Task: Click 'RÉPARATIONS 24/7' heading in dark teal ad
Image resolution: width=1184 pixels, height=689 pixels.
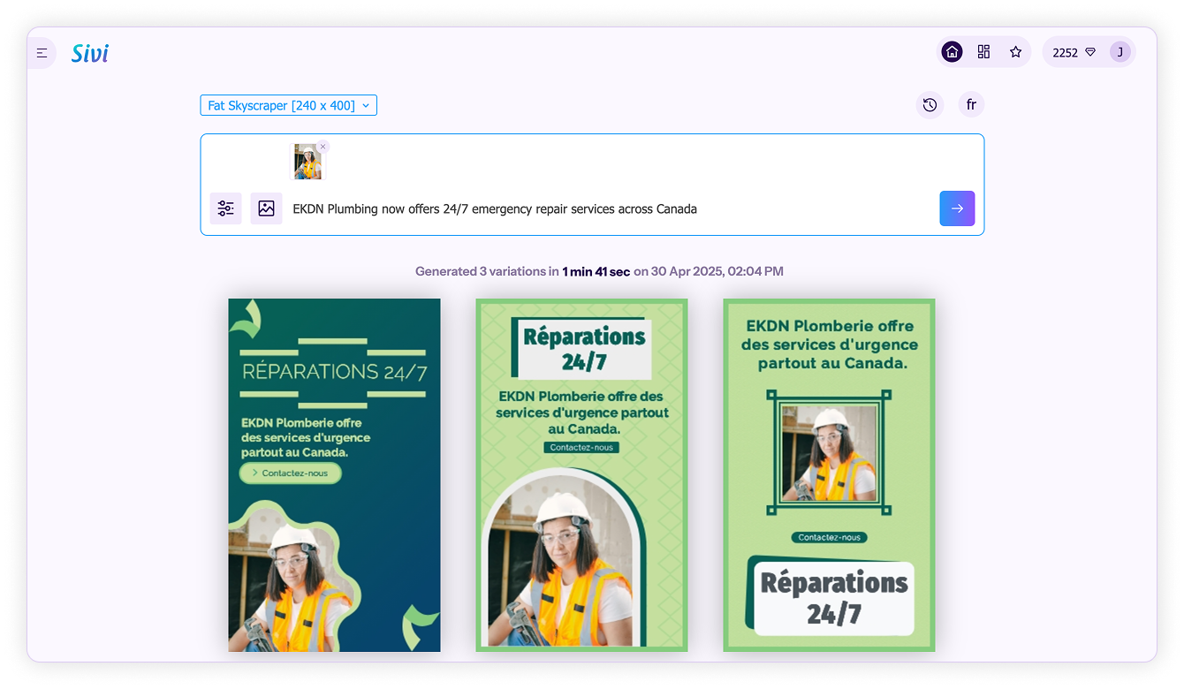Action: pos(334,372)
